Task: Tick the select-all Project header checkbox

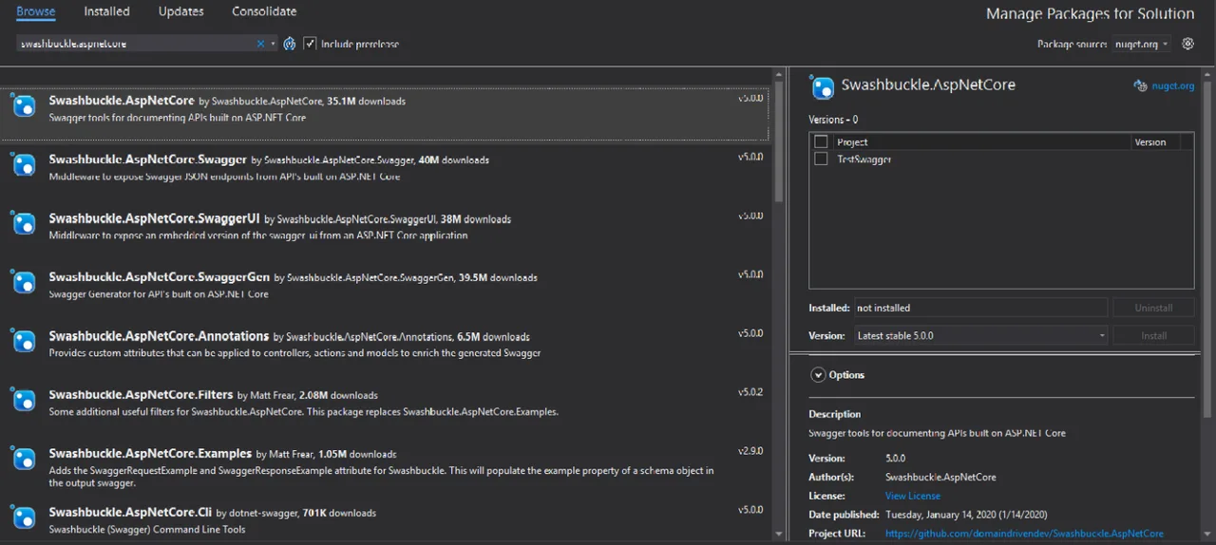Action: click(x=821, y=141)
